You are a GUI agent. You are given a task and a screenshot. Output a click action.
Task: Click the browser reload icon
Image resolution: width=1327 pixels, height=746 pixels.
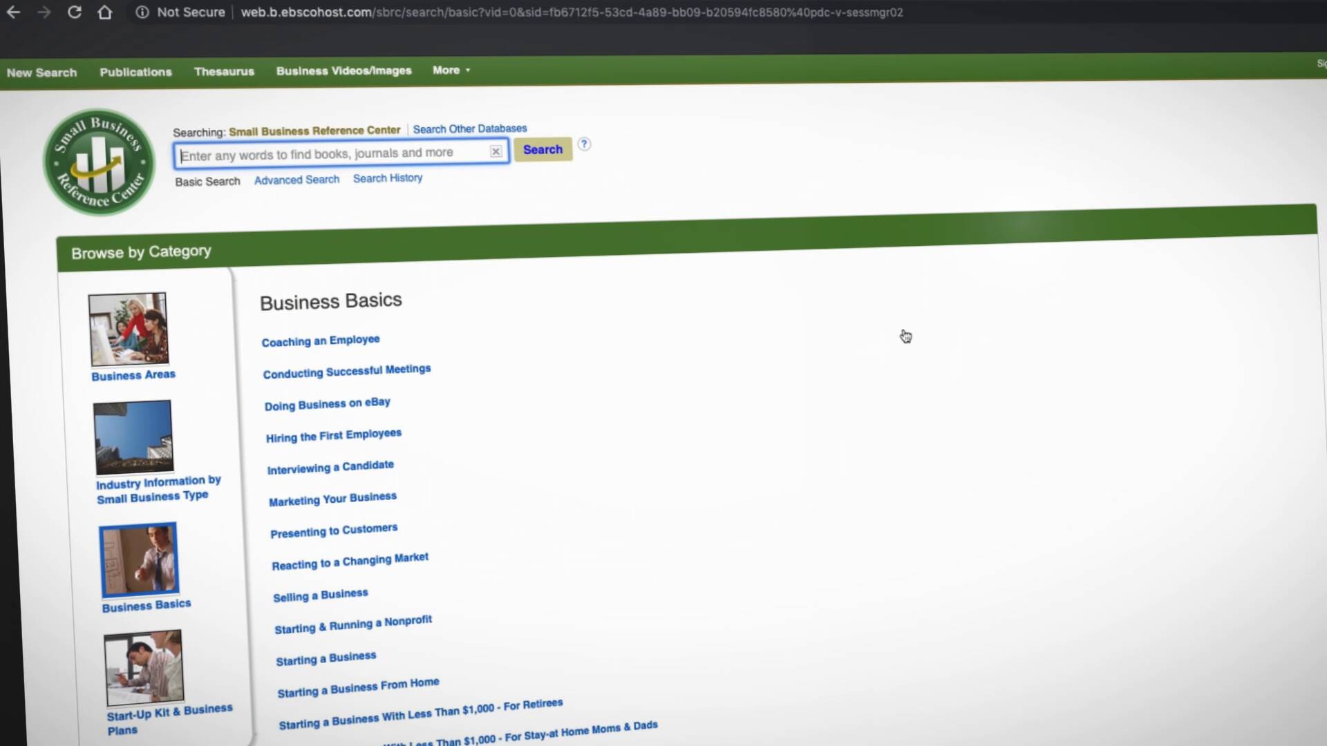click(x=75, y=12)
